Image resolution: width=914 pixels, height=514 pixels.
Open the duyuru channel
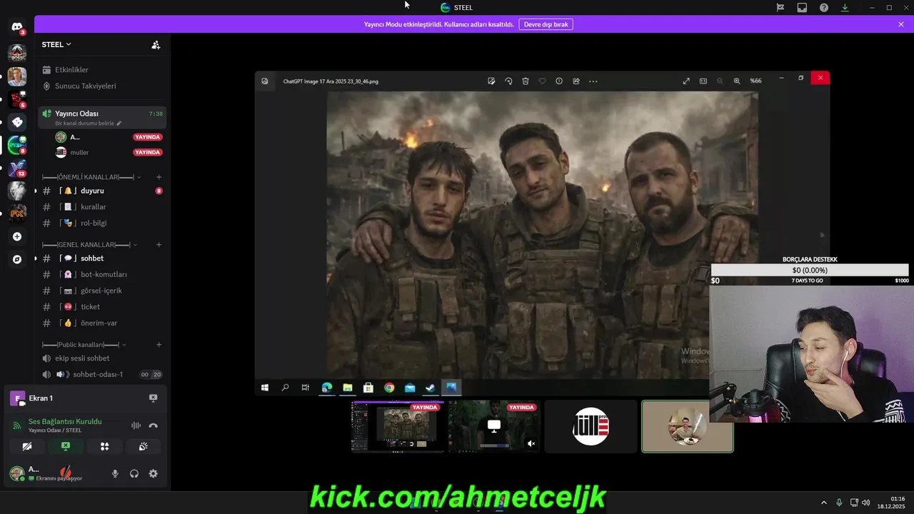tap(101, 191)
